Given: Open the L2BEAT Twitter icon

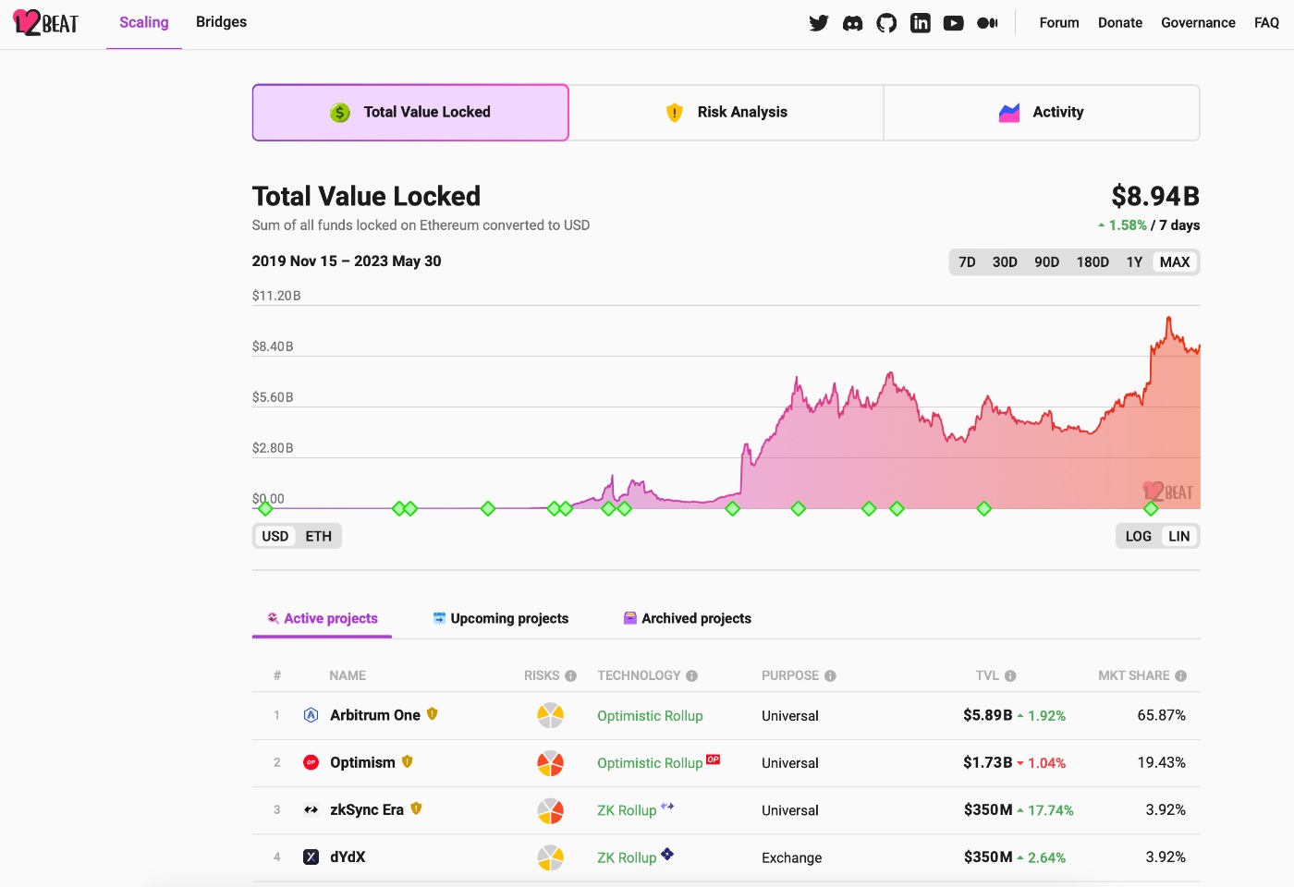Looking at the screenshot, I should click(819, 22).
